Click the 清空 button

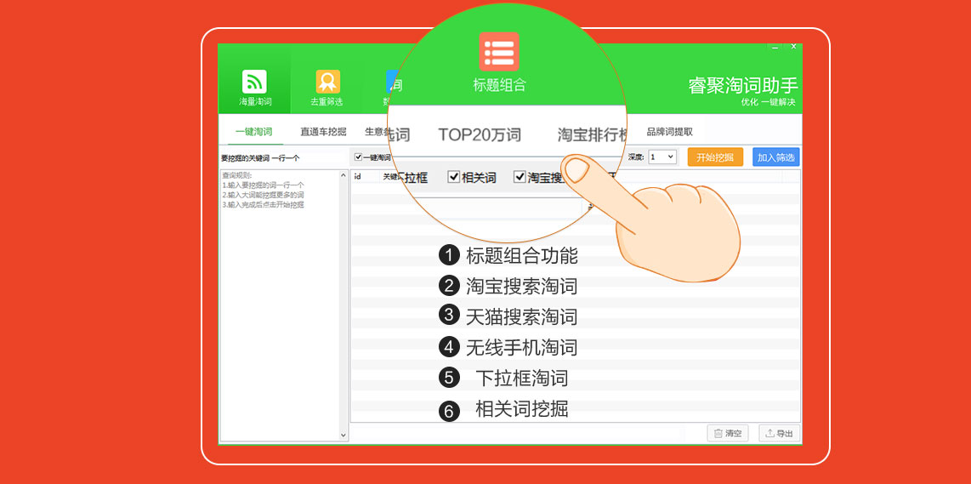coord(728,433)
